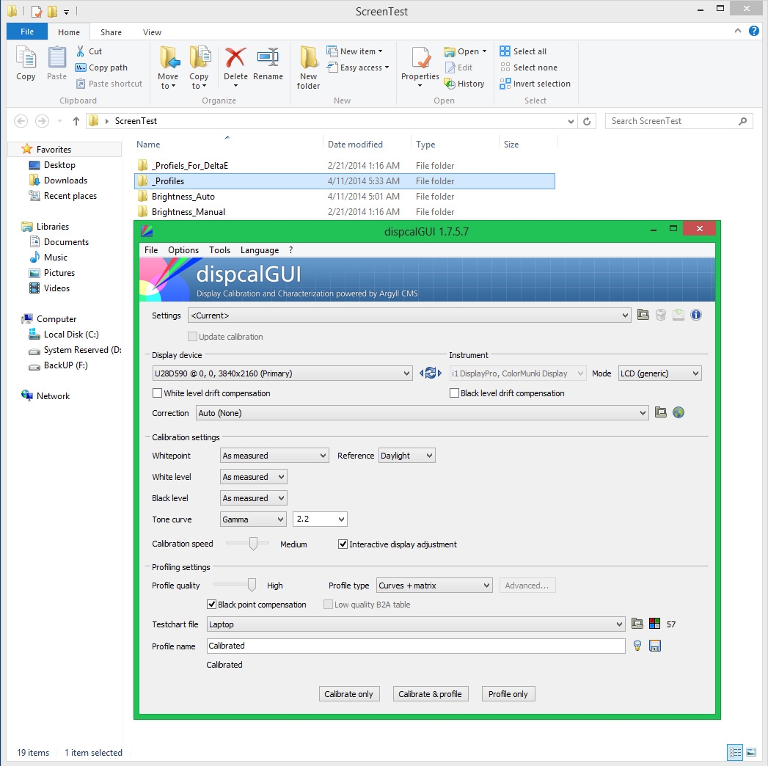Uncheck Black point compensation
This screenshot has height=766, width=768.
point(211,604)
